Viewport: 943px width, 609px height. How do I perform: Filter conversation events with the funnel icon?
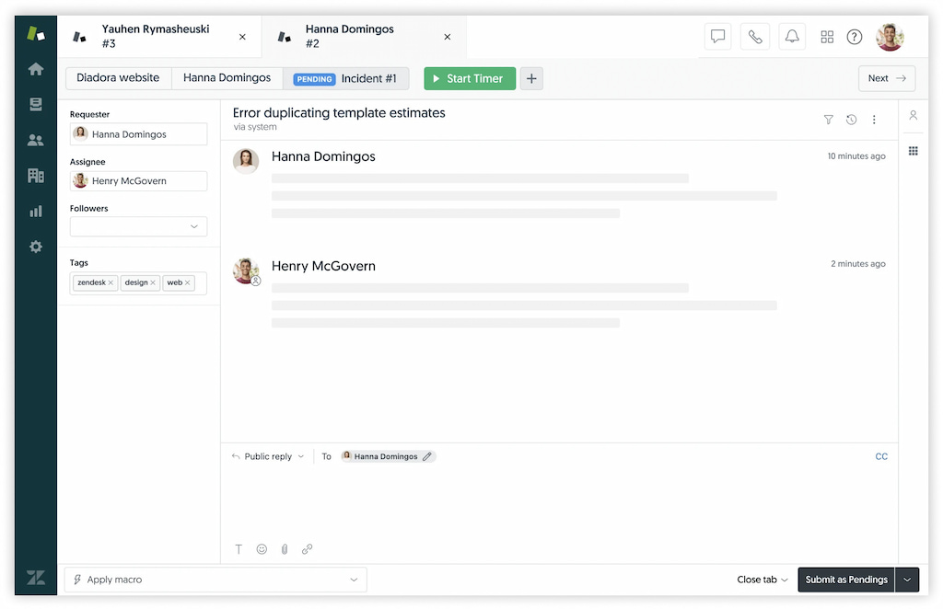click(x=828, y=120)
